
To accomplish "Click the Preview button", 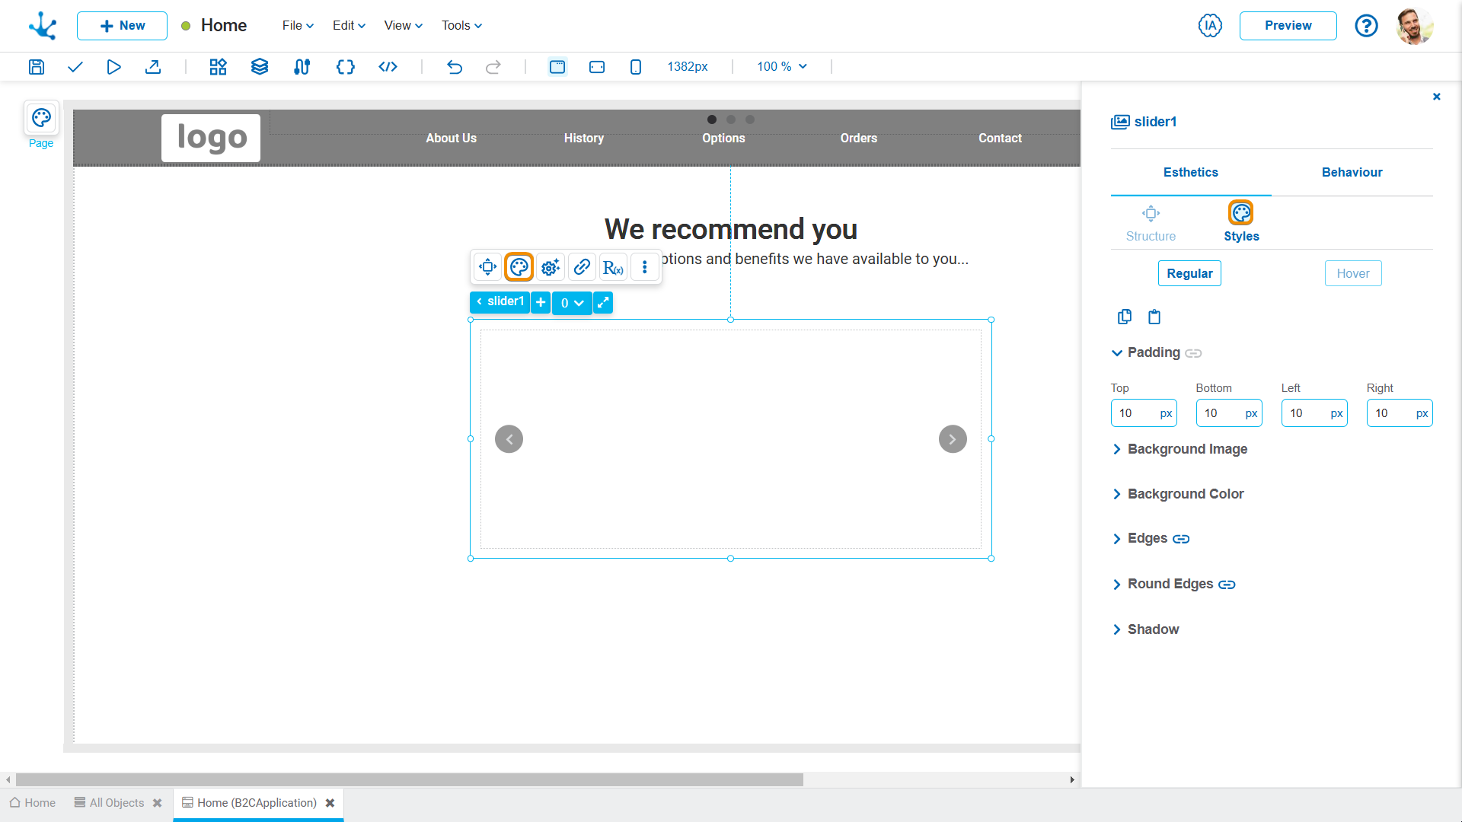I will (x=1288, y=26).
